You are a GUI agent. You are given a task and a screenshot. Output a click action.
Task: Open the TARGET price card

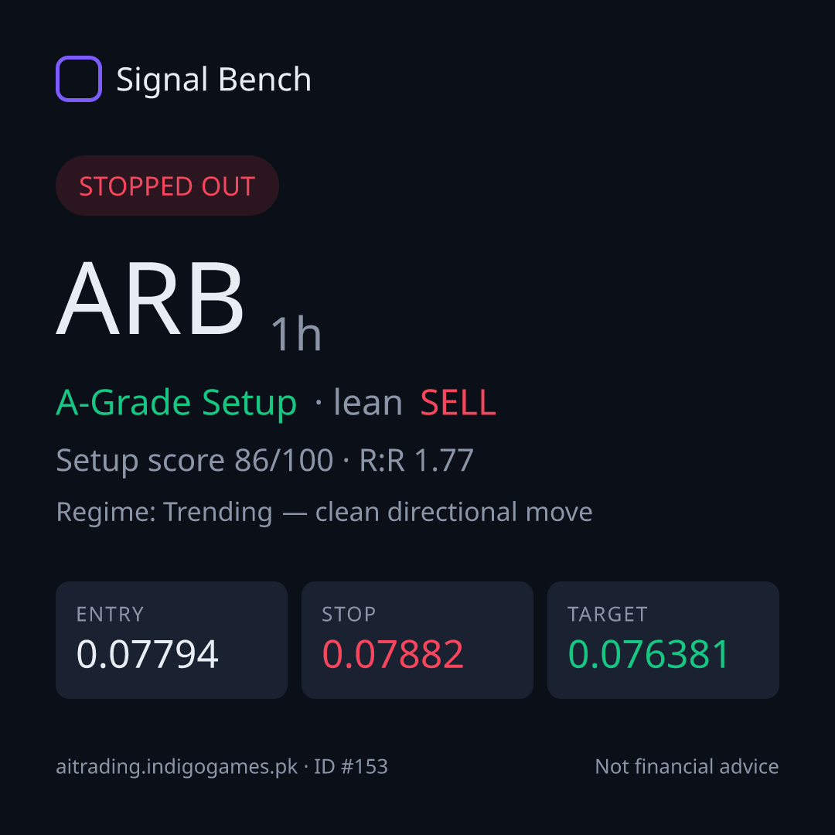click(663, 640)
